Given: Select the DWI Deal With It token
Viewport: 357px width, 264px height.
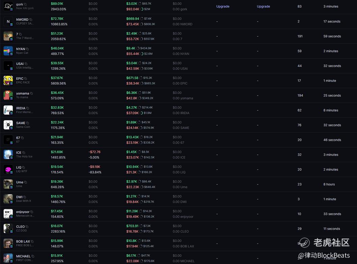Looking at the screenshot, I should pos(19,197).
